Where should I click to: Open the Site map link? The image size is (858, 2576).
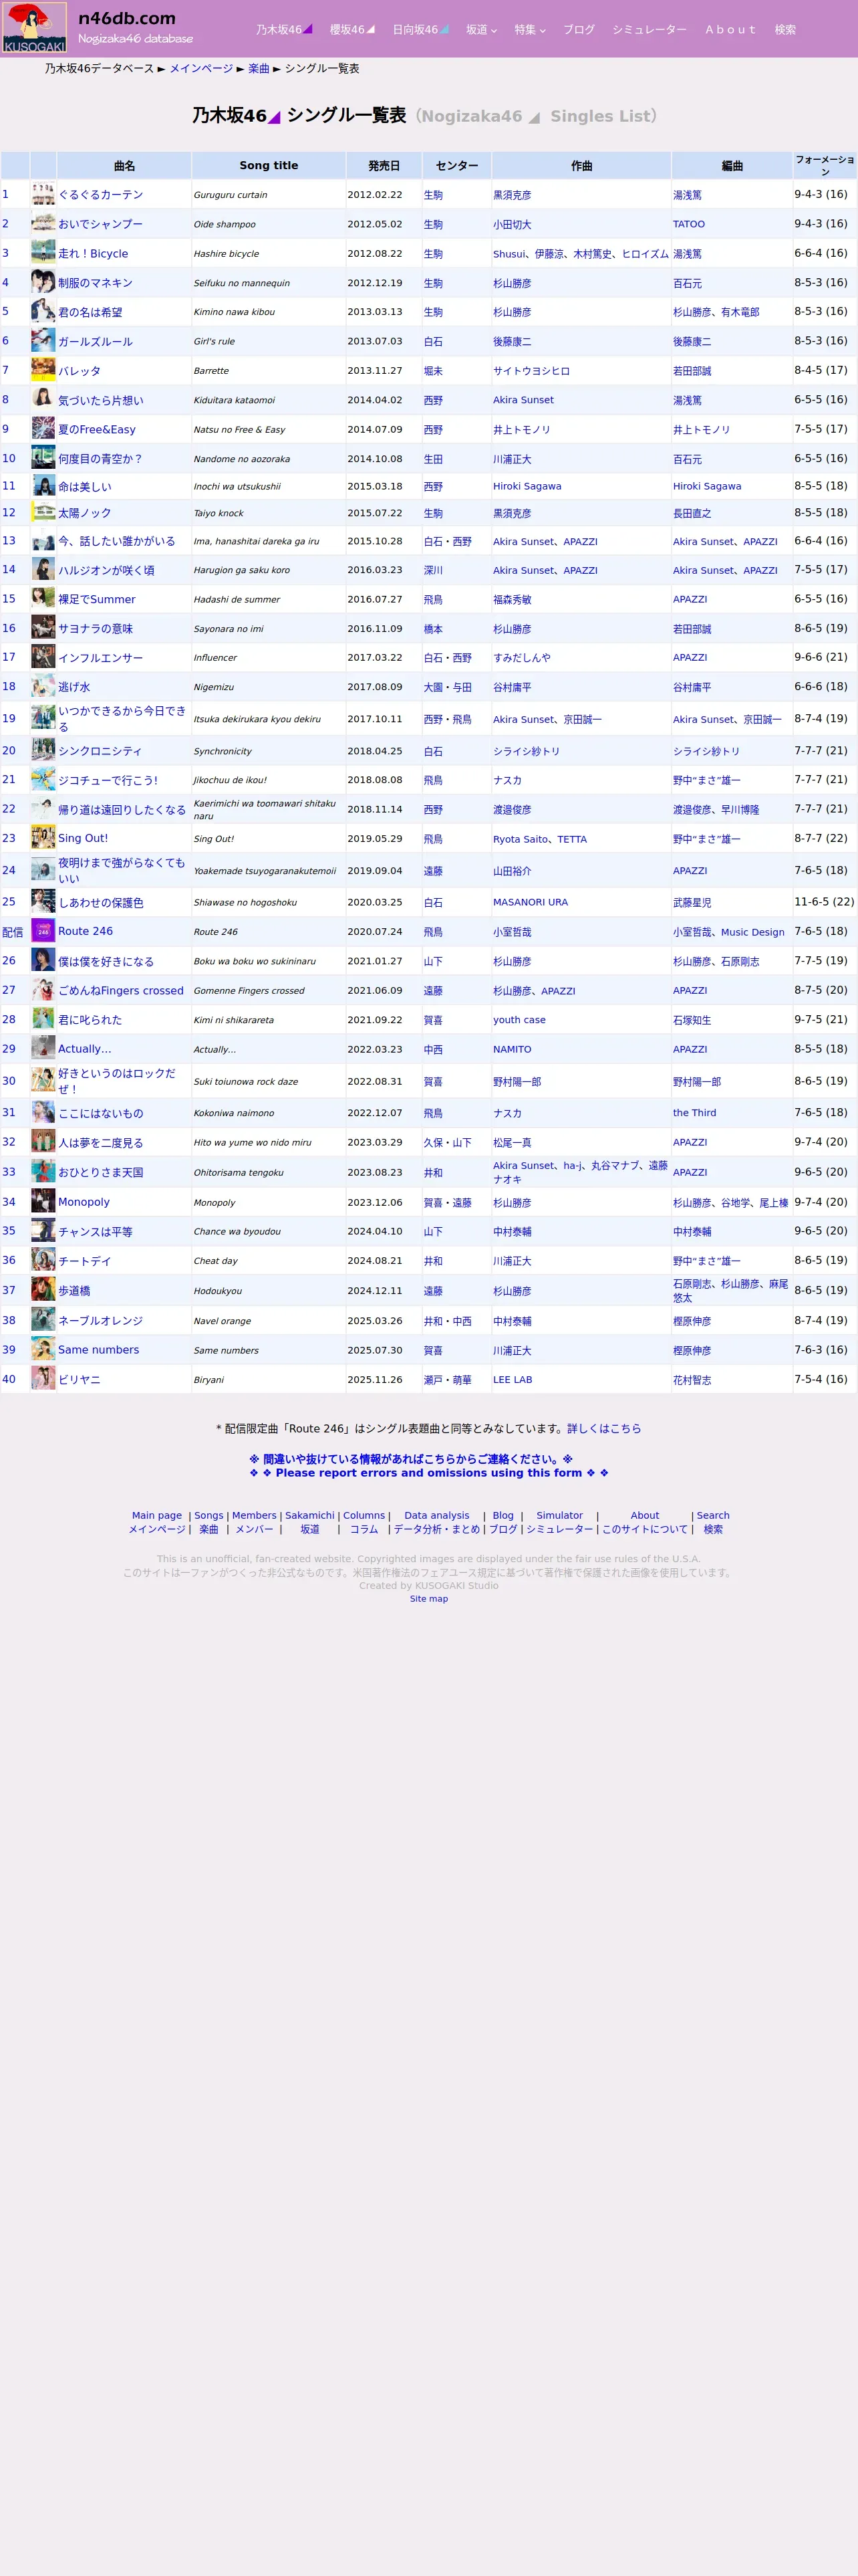pyautogui.click(x=428, y=1598)
